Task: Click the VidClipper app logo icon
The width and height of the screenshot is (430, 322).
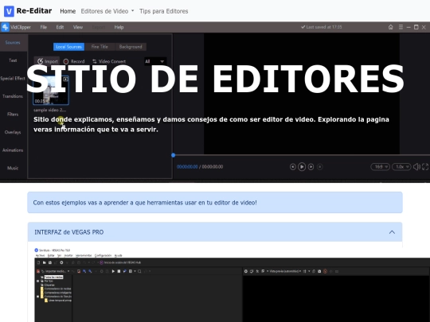Action: click(5, 27)
